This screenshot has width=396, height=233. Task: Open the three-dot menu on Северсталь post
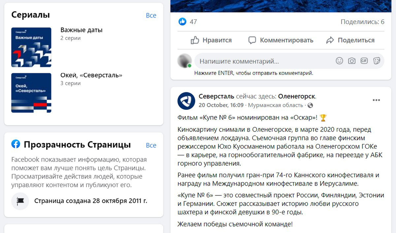click(377, 100)
